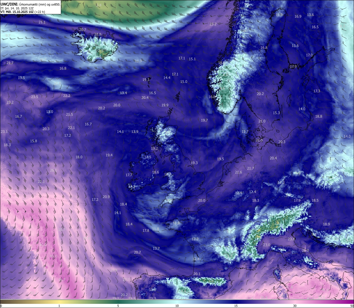The height and width of the screenshot is (308, 354).
Task: Click the 17.3 value label
Action: pyautogui.click(x=317, y=91)
